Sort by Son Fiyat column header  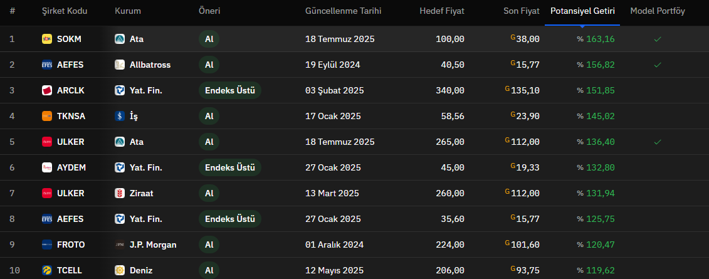[522, 11]
